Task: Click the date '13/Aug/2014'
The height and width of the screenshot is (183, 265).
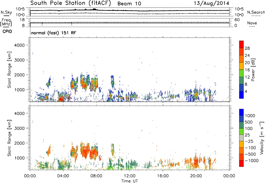Action: [211, 3]
